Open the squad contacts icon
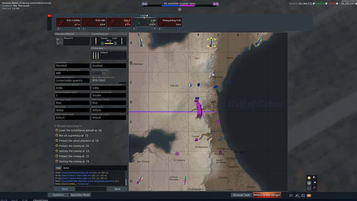The height and width of the screenshot is (201, 357). 297,195
